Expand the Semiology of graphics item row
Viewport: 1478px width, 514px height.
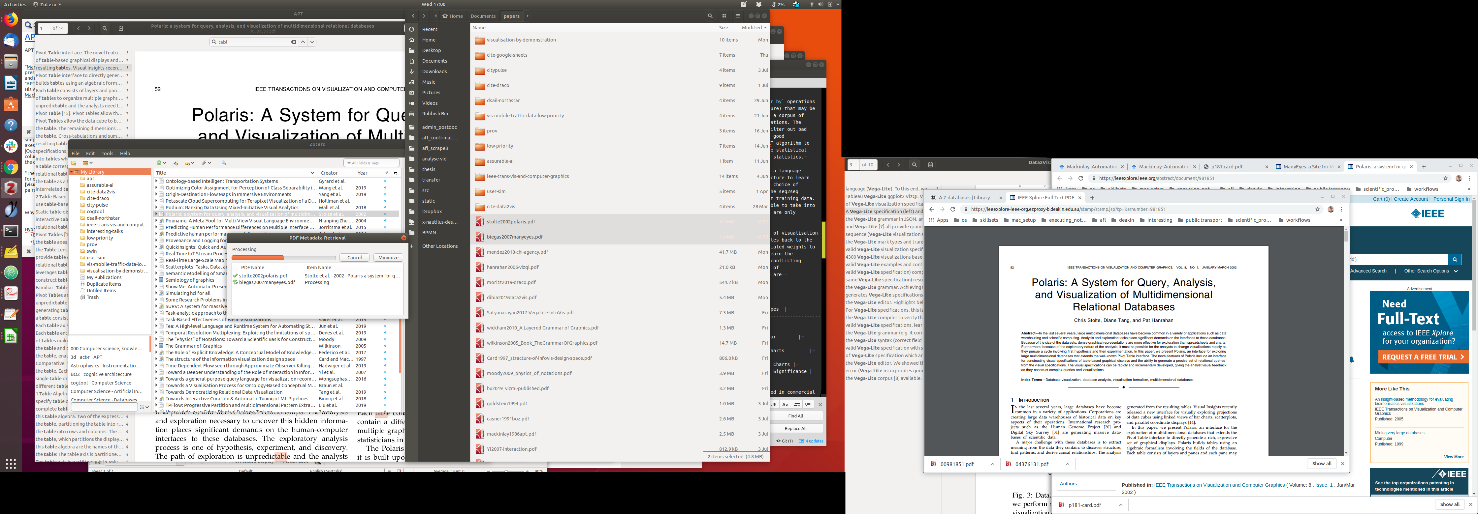(156, 280)
